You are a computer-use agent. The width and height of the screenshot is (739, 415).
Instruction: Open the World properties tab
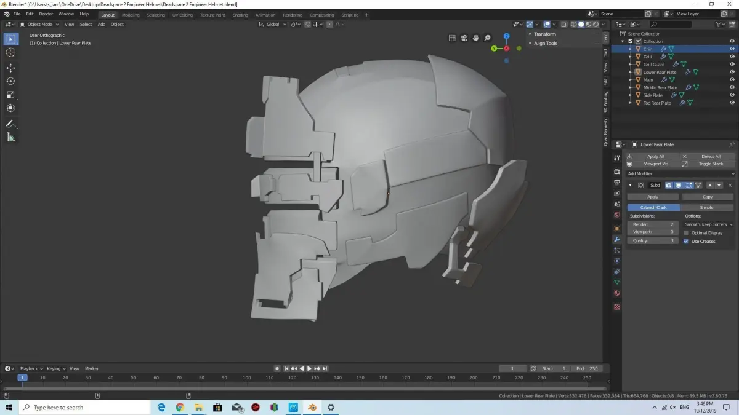[617, 215]
